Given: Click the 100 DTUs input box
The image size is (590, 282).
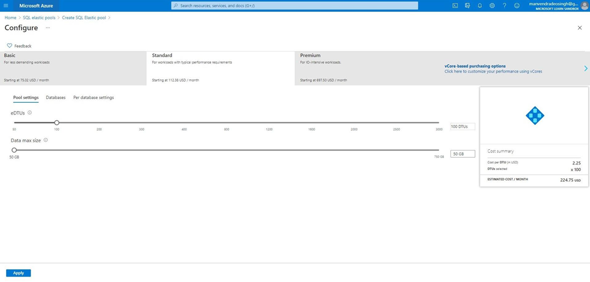Looking at the screenshot, I should (462, 127).
